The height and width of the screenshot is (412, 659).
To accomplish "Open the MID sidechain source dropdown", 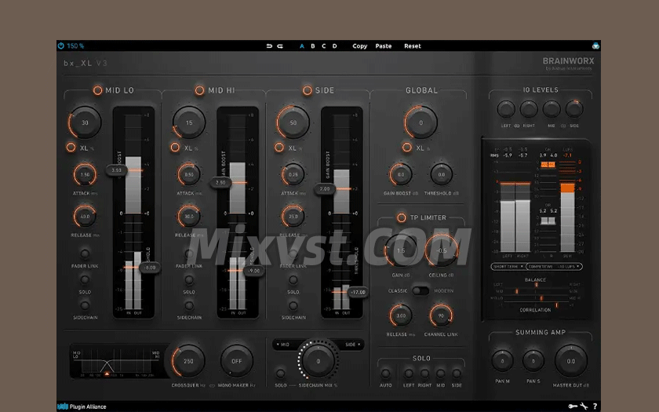I will point(284,344).
